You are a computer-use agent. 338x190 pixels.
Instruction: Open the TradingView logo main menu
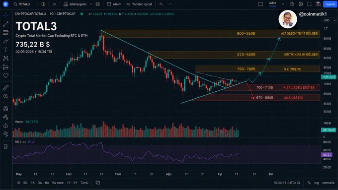[5, 4]
